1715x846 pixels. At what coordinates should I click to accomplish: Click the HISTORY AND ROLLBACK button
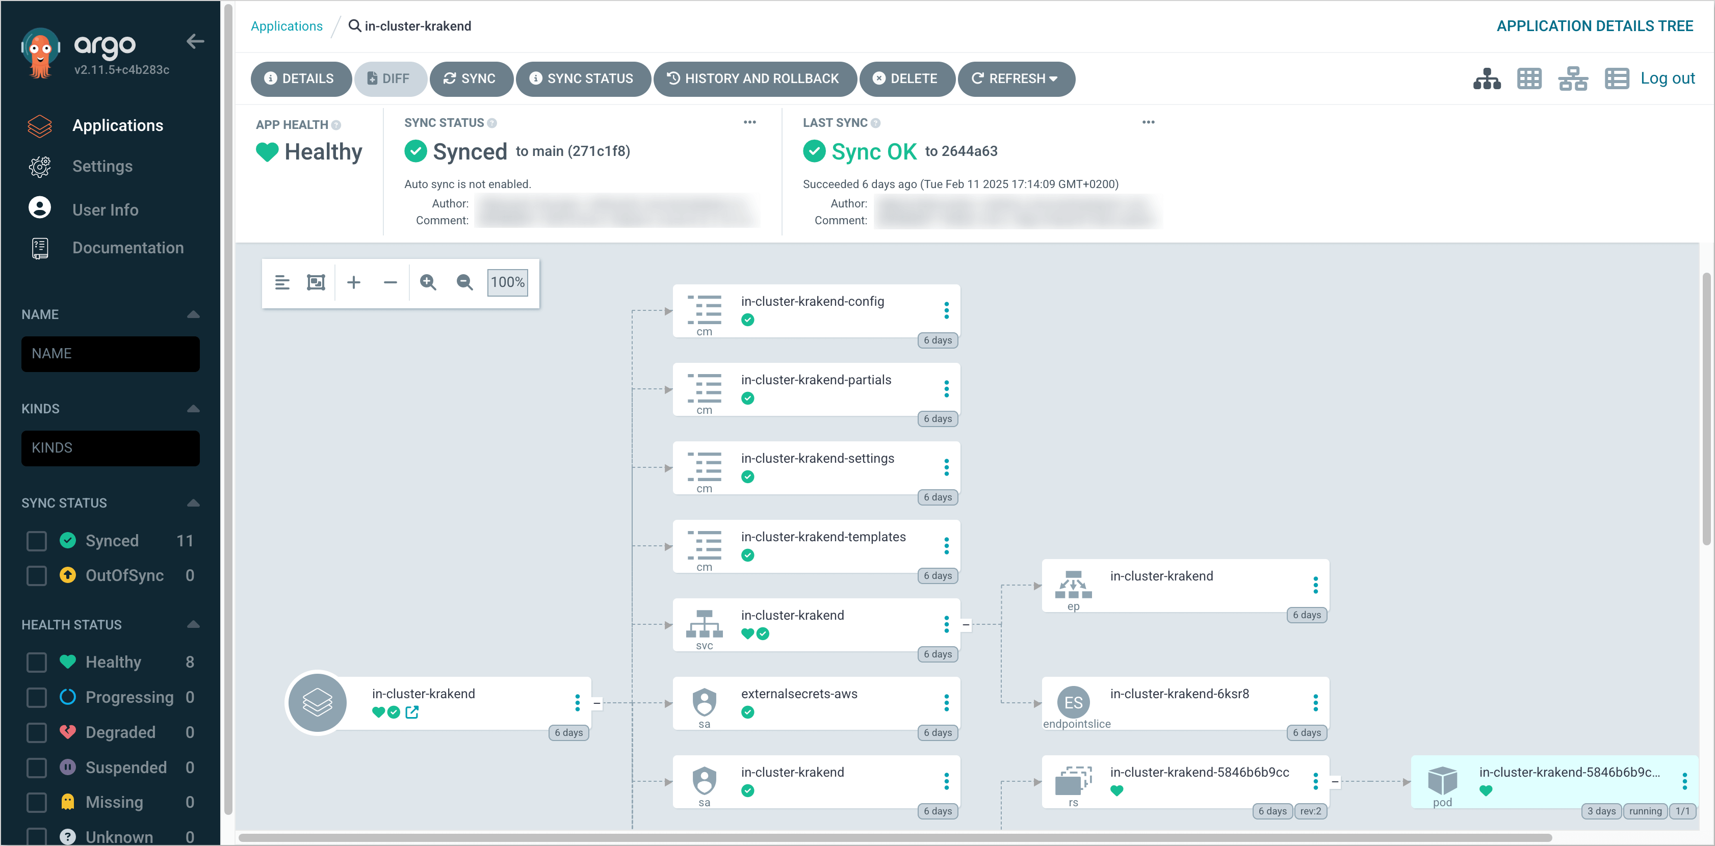755,78
